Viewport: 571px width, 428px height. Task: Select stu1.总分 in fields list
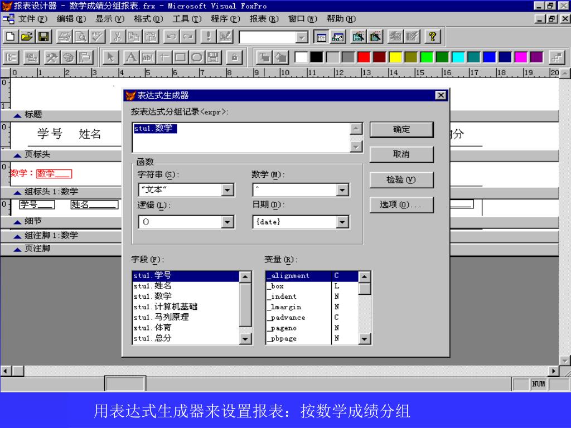point(186,338)
